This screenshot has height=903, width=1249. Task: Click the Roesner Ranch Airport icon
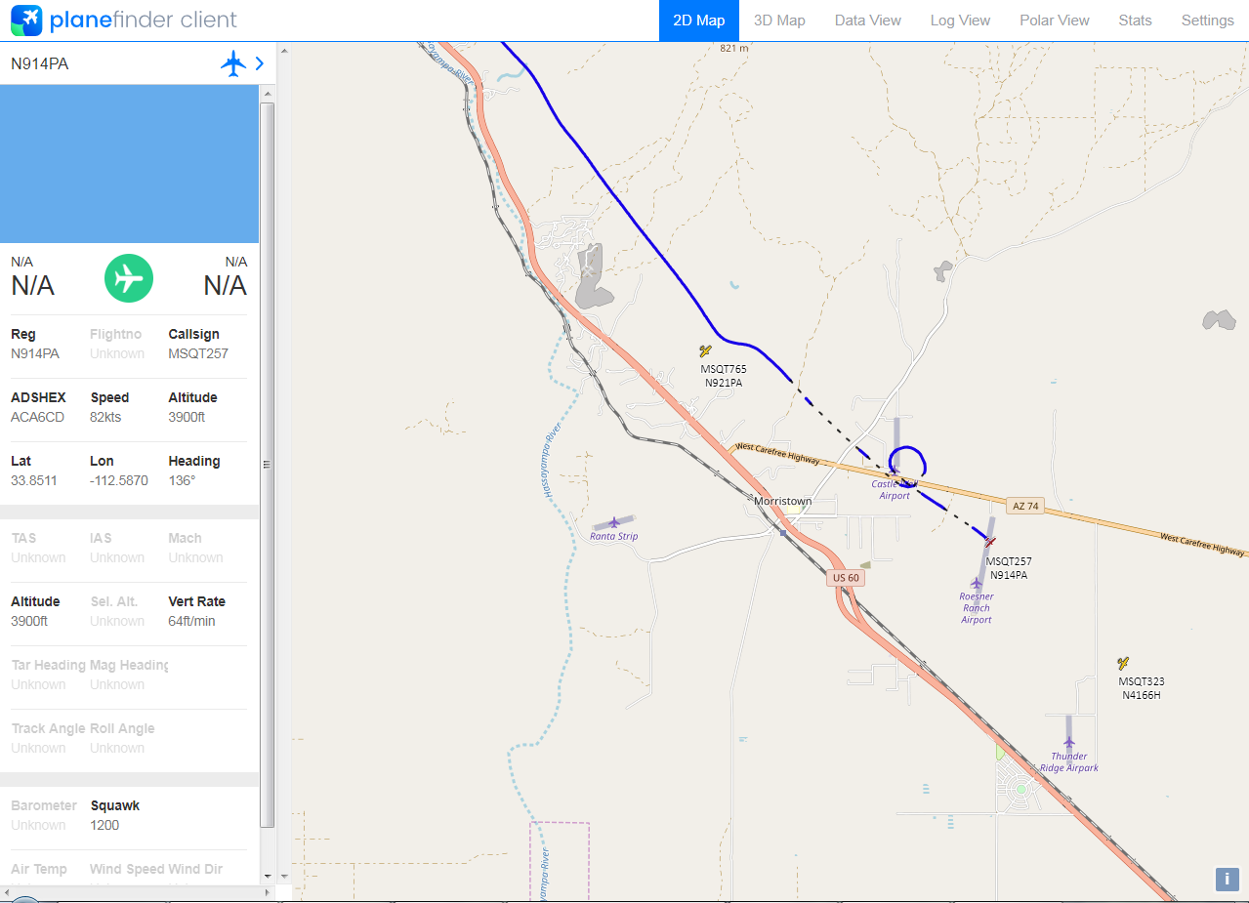(977, 583)
